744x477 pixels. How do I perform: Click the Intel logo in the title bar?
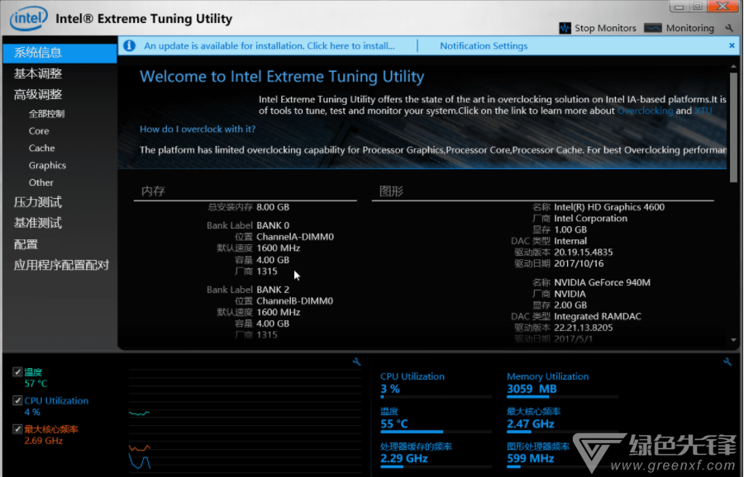coord(28,18)
